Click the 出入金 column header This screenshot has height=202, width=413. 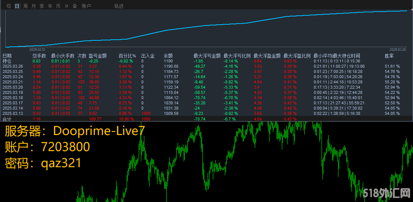pos(148,56)
